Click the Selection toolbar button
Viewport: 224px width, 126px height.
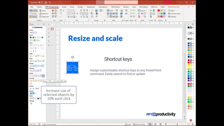[44, 14]
